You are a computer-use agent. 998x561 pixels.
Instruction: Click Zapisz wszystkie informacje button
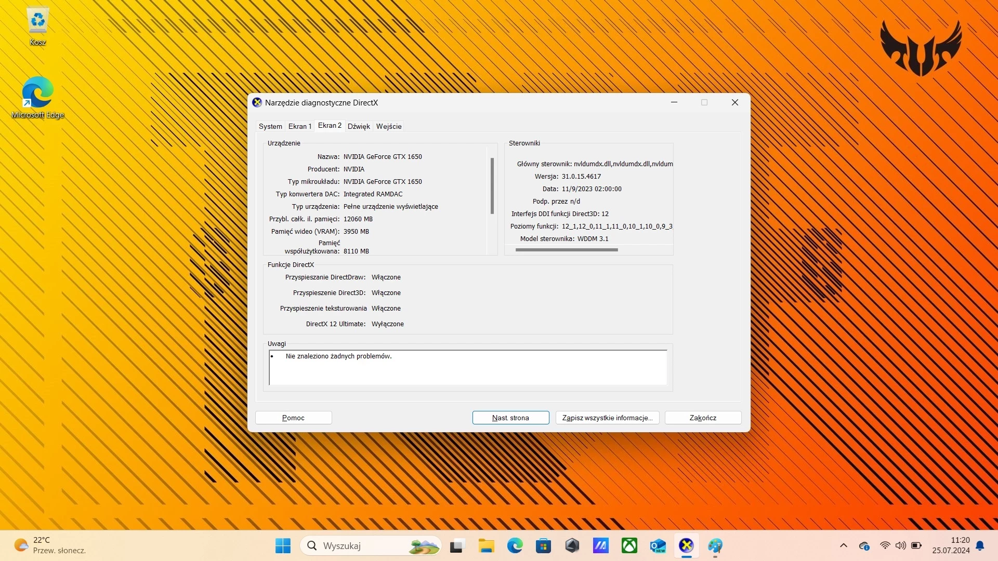pyautogui.click(x=607, y=418)
